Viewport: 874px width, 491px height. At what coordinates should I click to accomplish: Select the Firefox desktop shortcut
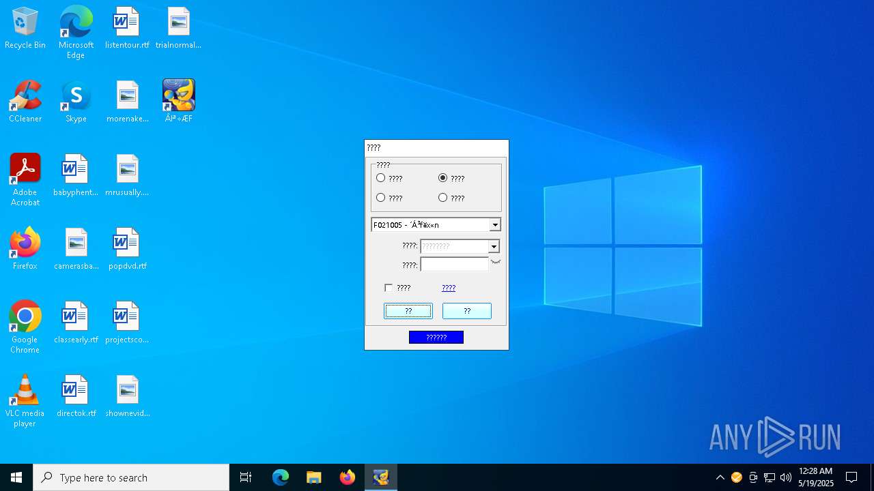point(25,250)
